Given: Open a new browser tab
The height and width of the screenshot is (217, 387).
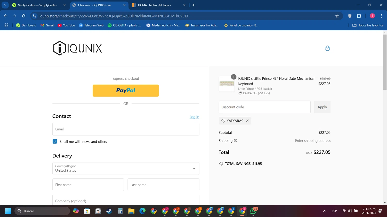Looking at the screenshot, I should coord(194,5).
